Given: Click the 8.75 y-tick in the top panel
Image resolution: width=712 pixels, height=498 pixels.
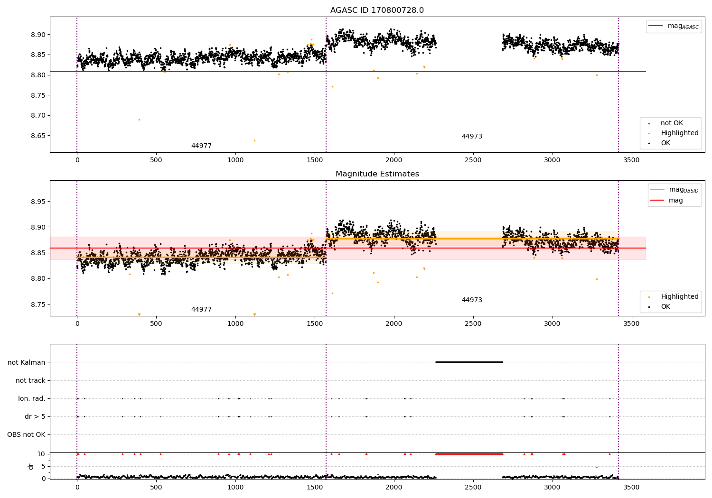Looking at the screenshot, I should pos(38,95).
